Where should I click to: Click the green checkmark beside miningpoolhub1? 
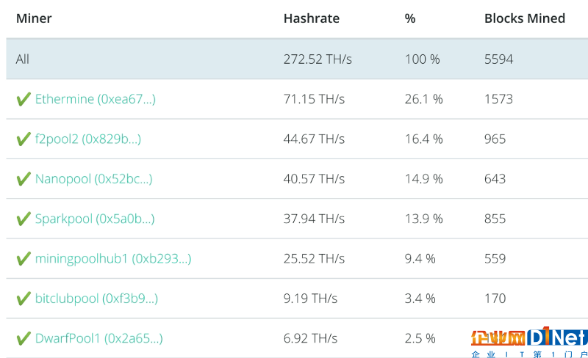(24, 259)
